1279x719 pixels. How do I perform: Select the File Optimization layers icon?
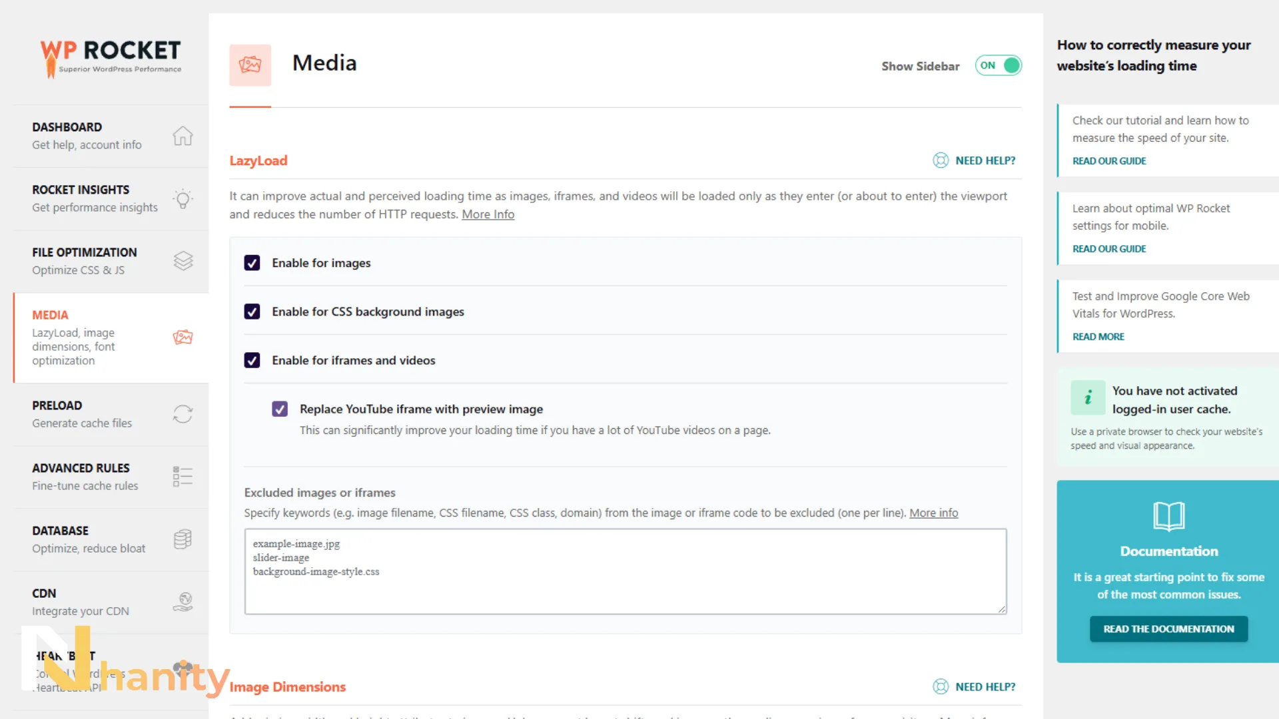[183, 261]
